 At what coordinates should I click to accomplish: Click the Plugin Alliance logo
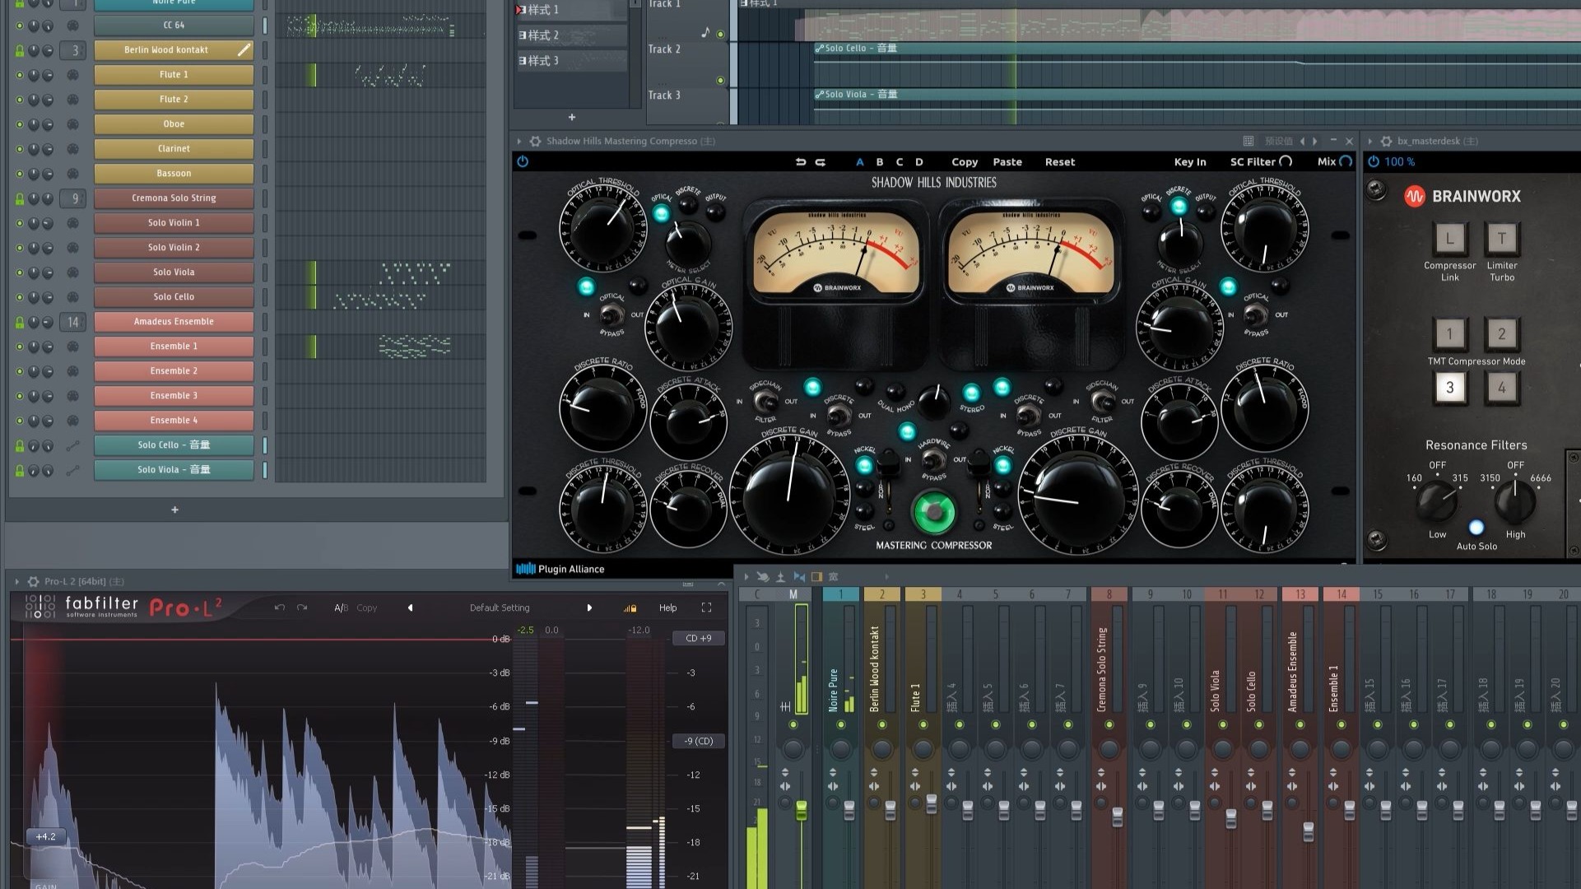tap(560, 569)
